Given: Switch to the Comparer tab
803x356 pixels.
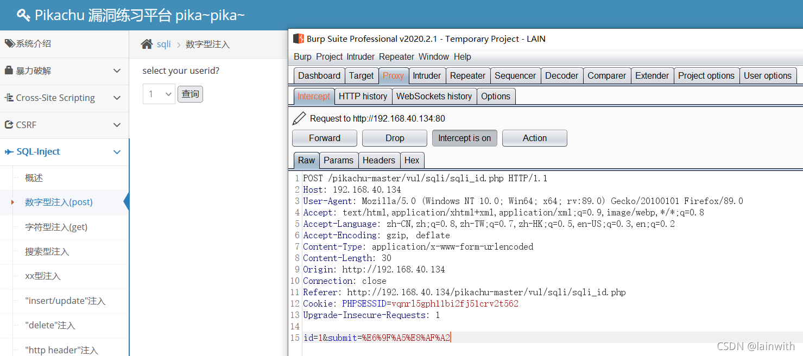Looking at the screenshot, I should (x=607, y=75).
